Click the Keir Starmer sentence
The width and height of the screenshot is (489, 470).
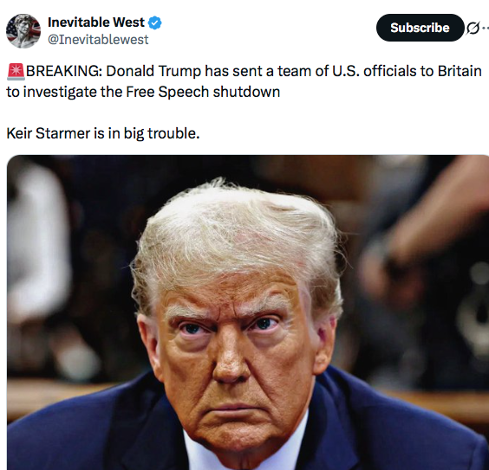click(103, 133)
